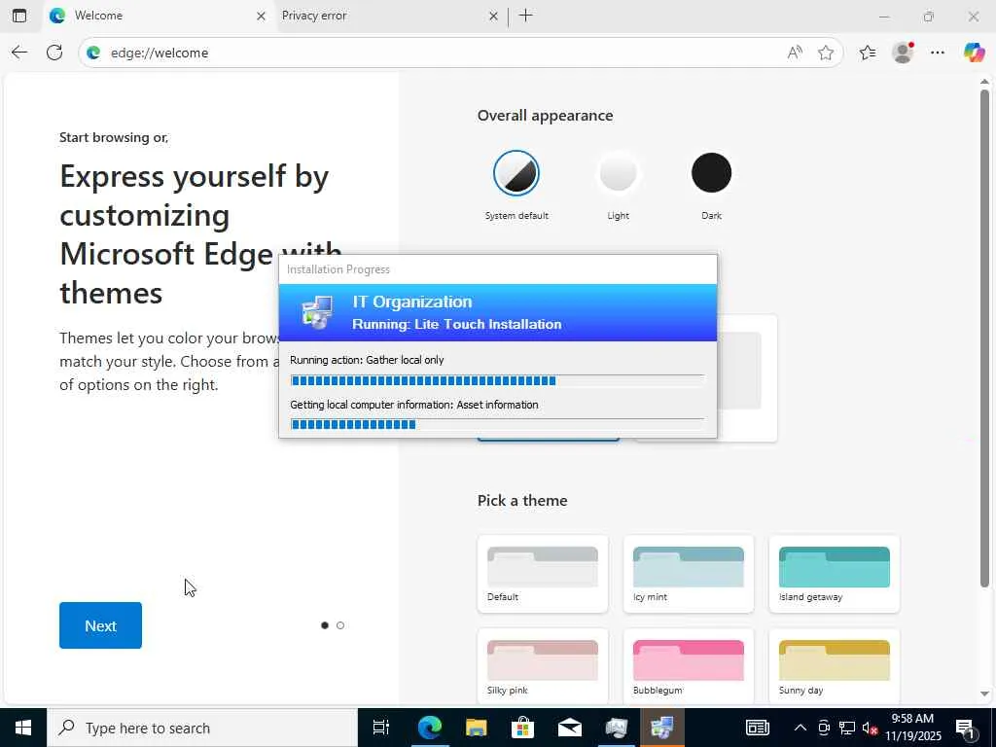Click the muted volume icon in tray

click(870, 728)
